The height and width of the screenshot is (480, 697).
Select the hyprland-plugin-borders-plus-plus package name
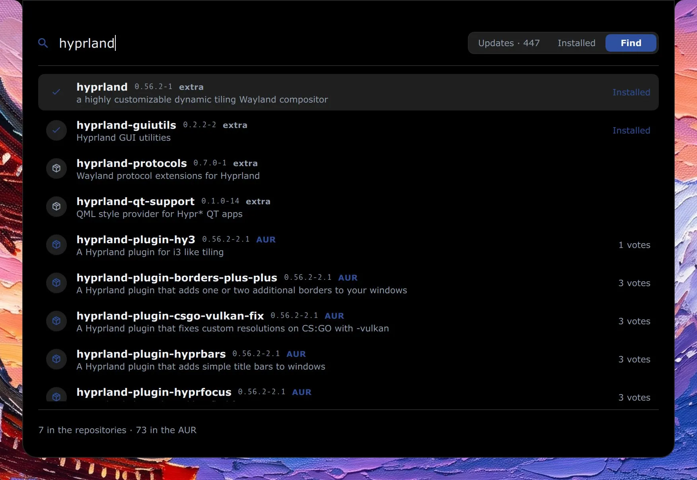coord(177,278)
